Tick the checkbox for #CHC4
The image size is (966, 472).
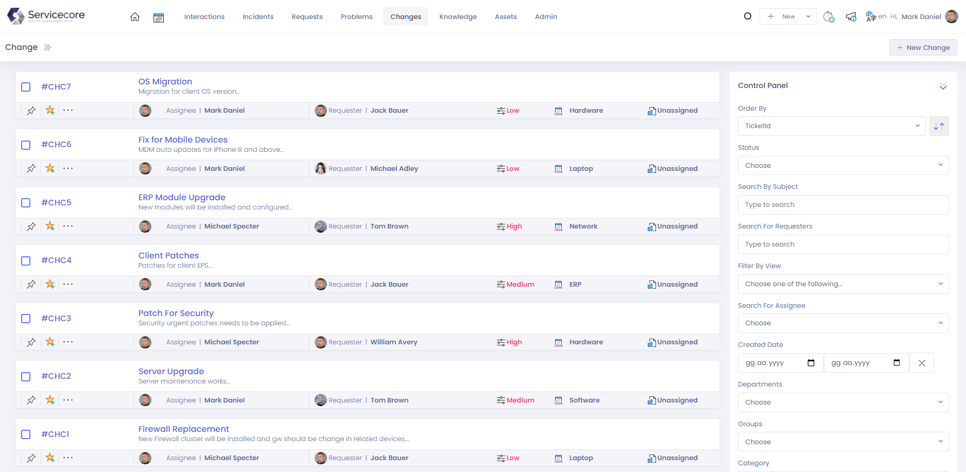[x=26, y=261]
